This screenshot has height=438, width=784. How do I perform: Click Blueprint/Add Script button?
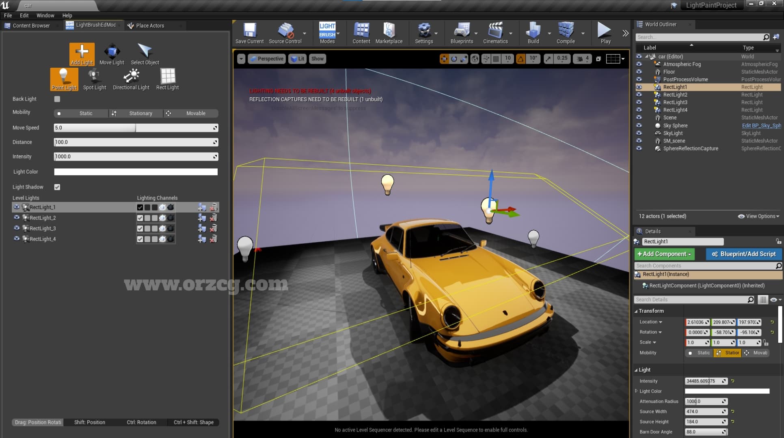point(744,254)
